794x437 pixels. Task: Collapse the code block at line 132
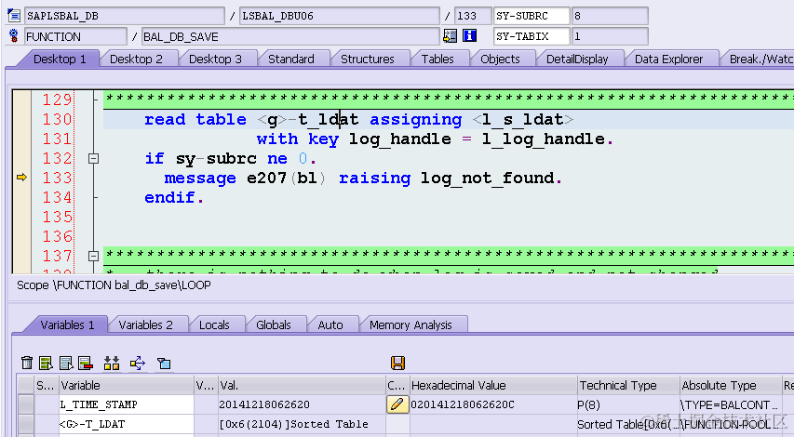pyautogui.click(x=93, y=158)
